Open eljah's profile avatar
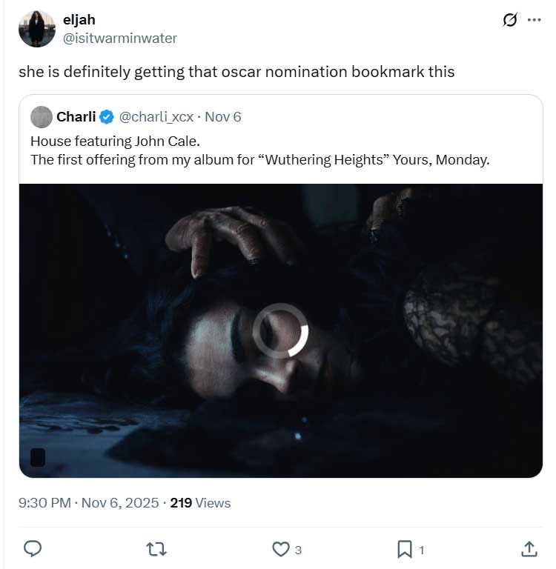The image size is (556, 569). tap(36, 29)
